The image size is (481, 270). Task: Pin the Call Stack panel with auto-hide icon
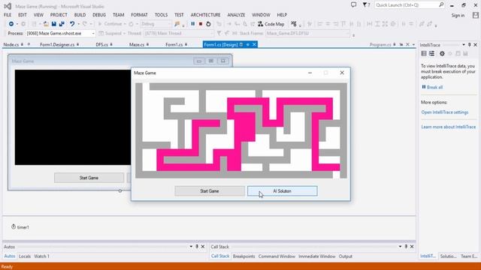click(x=406, y=247)
